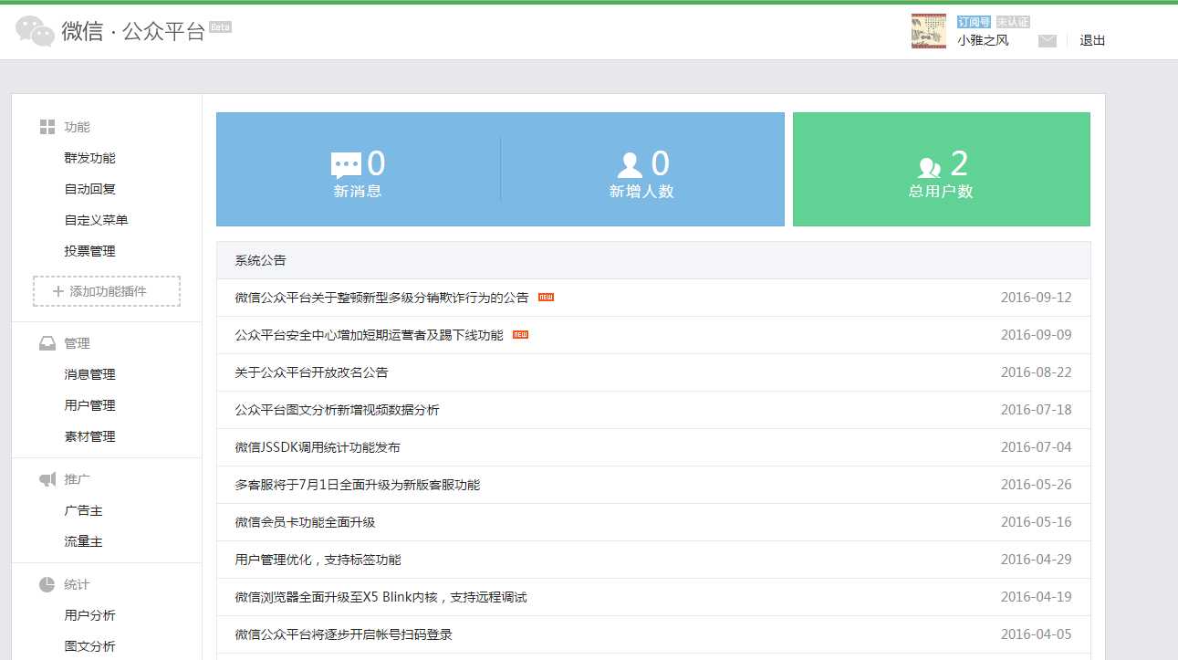Open 自动回复 menu item
Viewport: 1178px width, 660px height.
[x=89, y=189]
